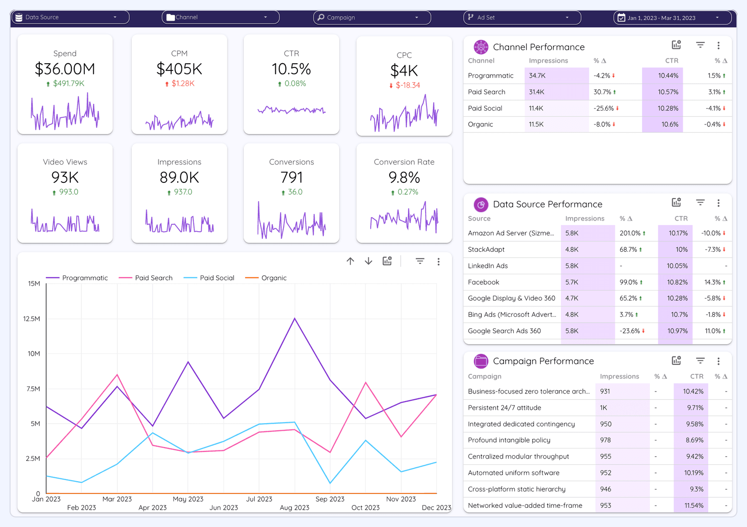Click the filter icon on Channel Performance
This screenshot has width=747, height=527.
click(x=700, y=45)
